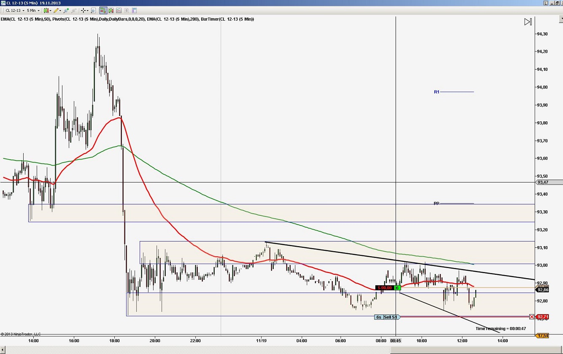563x354 pixels.
Task: Toggle the highlighted candlestick chart style
Action: tap(102, 11)
